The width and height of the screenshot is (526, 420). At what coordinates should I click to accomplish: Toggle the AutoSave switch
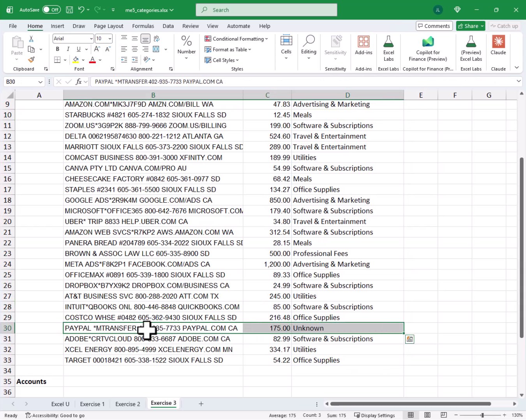point(51,10)
